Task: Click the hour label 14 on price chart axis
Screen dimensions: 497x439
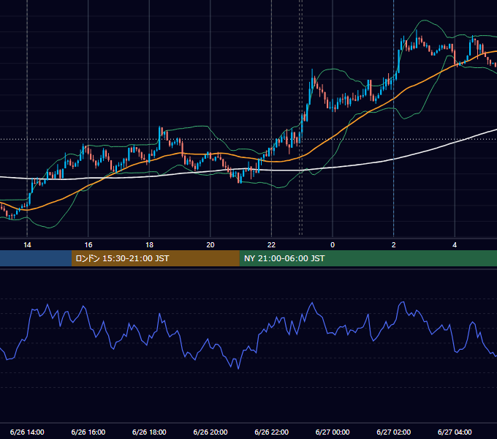Action: coord(27,245)
